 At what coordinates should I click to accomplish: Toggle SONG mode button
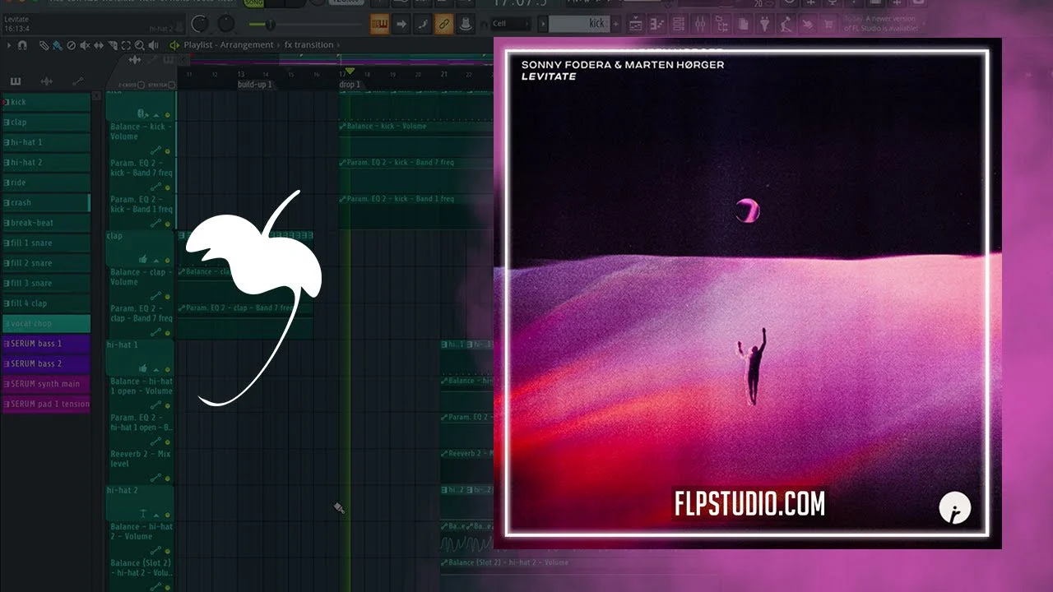tap(253, 4)
